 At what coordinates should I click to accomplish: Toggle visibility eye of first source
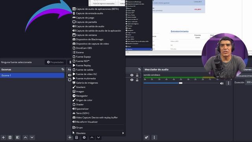pyautogui.click(x=132, y=75)
